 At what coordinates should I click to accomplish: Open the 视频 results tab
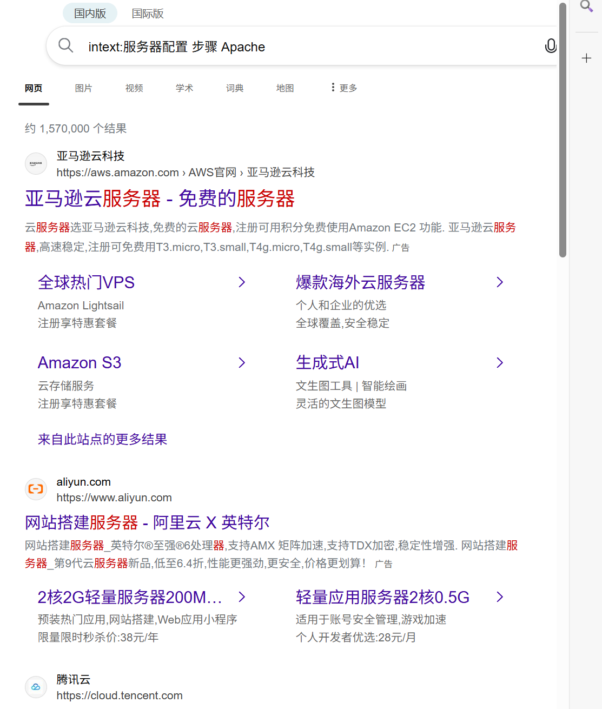coord(134,88)
